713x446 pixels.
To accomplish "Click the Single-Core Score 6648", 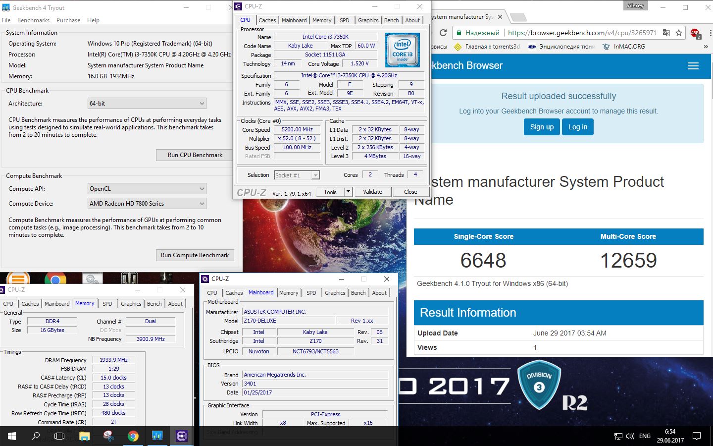I will [483, 260].
